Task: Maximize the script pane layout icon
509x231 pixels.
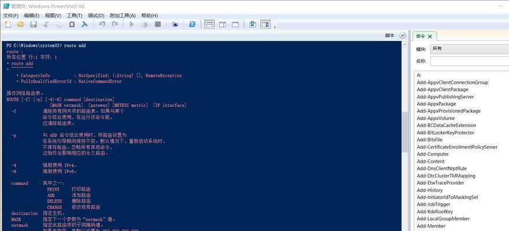Action: click(235, 24)
